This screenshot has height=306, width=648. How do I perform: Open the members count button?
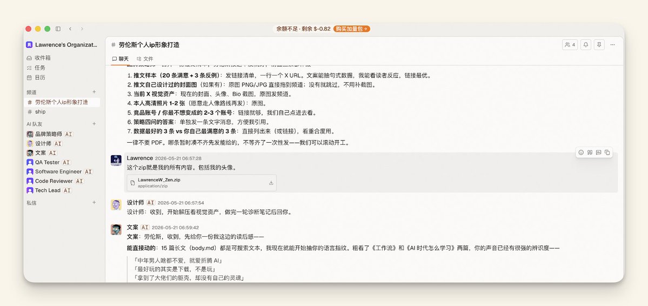tap(570, 45)
